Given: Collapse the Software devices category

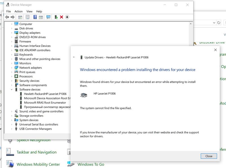Looking at the screenshot, I should pyautogui.click(x=12, y=89).
